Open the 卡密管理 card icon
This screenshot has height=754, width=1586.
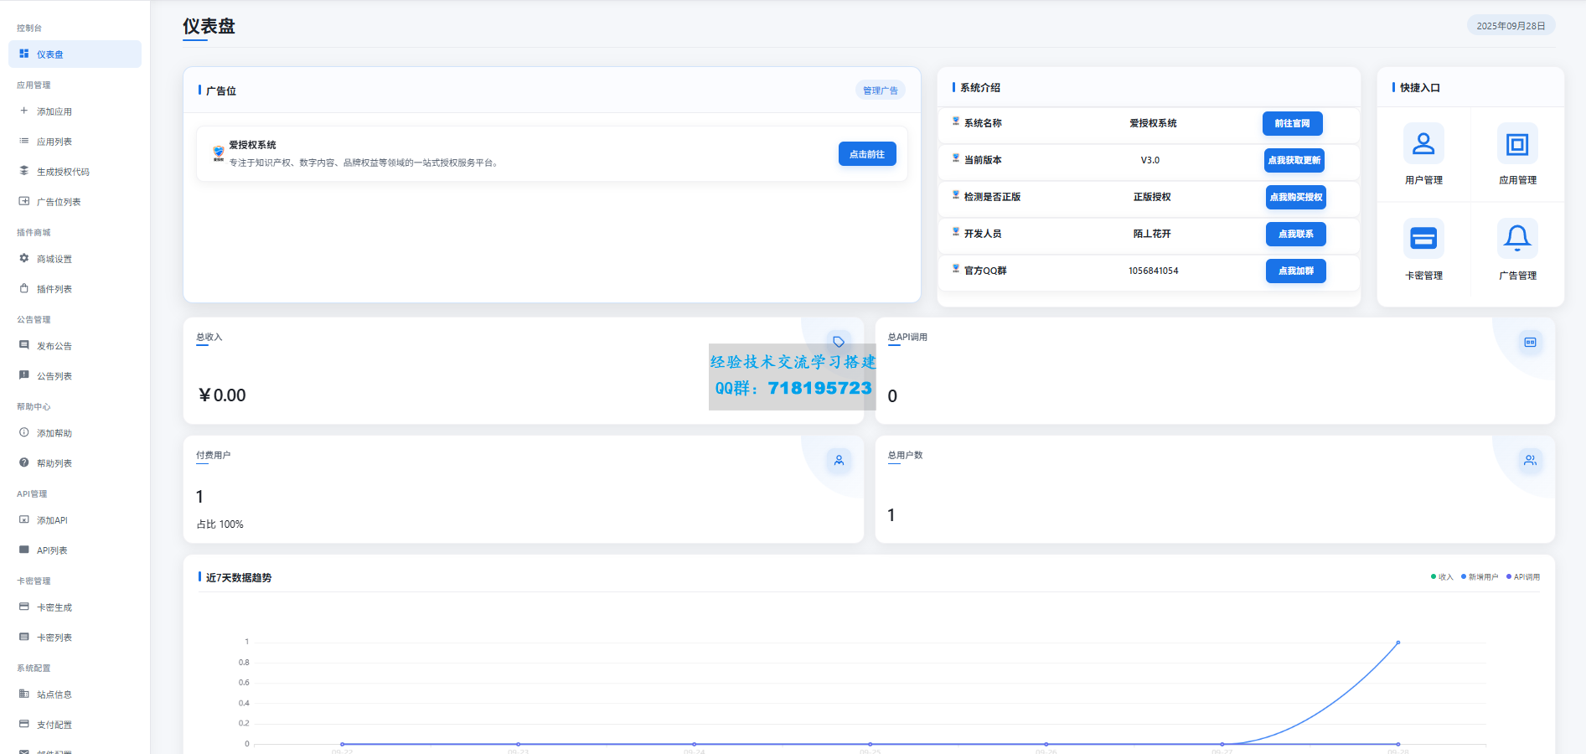1423,239
